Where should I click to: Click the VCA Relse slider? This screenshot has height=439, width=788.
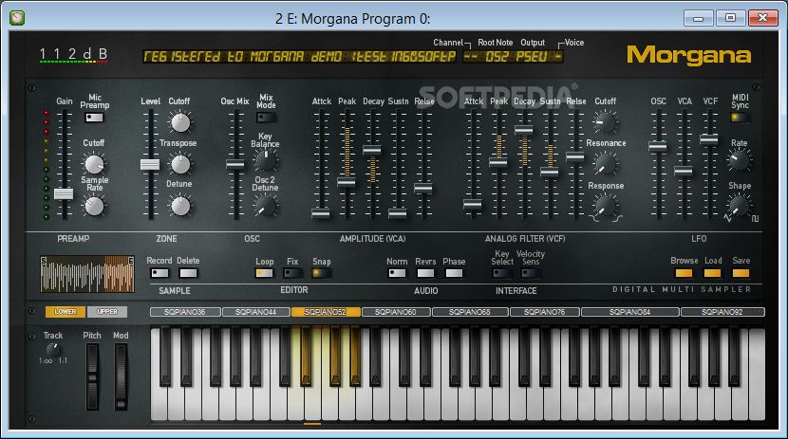point(423,188)
